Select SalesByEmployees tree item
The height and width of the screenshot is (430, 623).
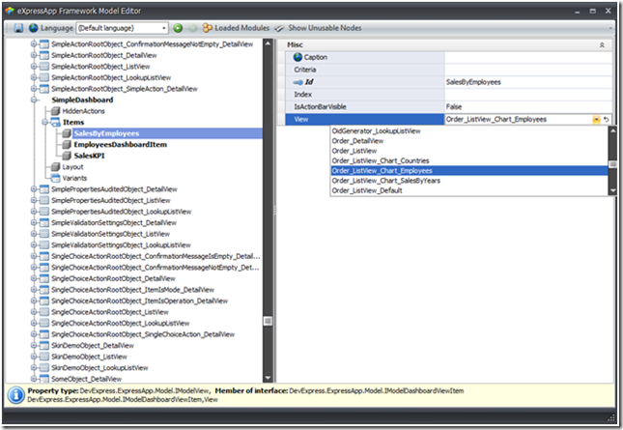coord(106,133)
